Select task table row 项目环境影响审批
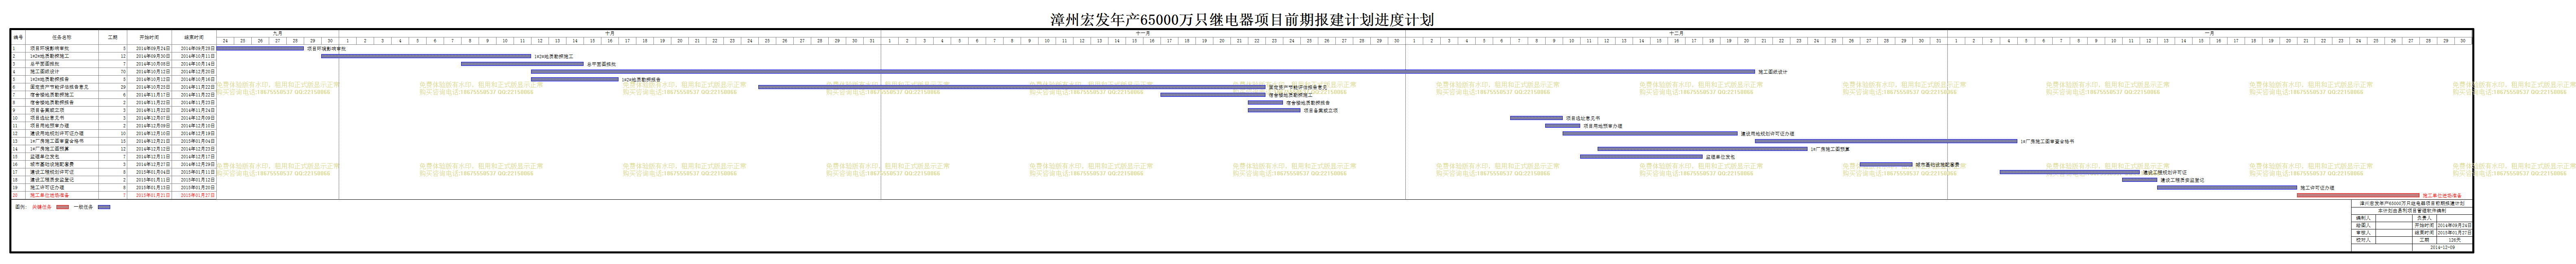This screenshot has width=2576, height=264. [x=114, y=48]
